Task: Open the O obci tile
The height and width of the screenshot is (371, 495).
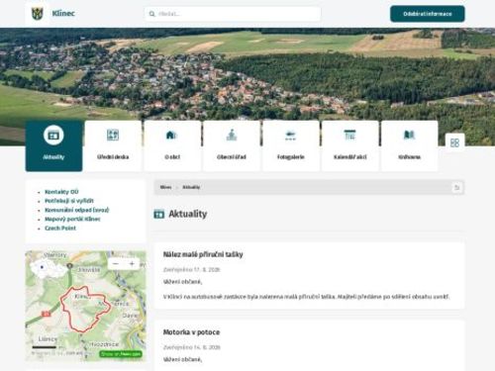Action: (172, 145)
